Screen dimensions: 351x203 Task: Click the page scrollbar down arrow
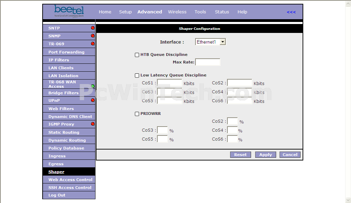(348, 200)
